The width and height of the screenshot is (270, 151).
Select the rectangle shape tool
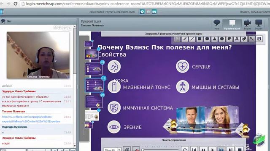[200, 39]
